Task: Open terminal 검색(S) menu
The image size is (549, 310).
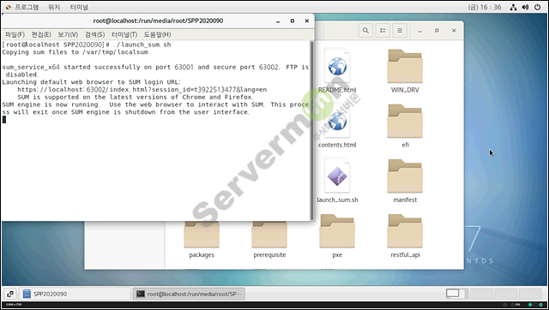Action: 95,34
